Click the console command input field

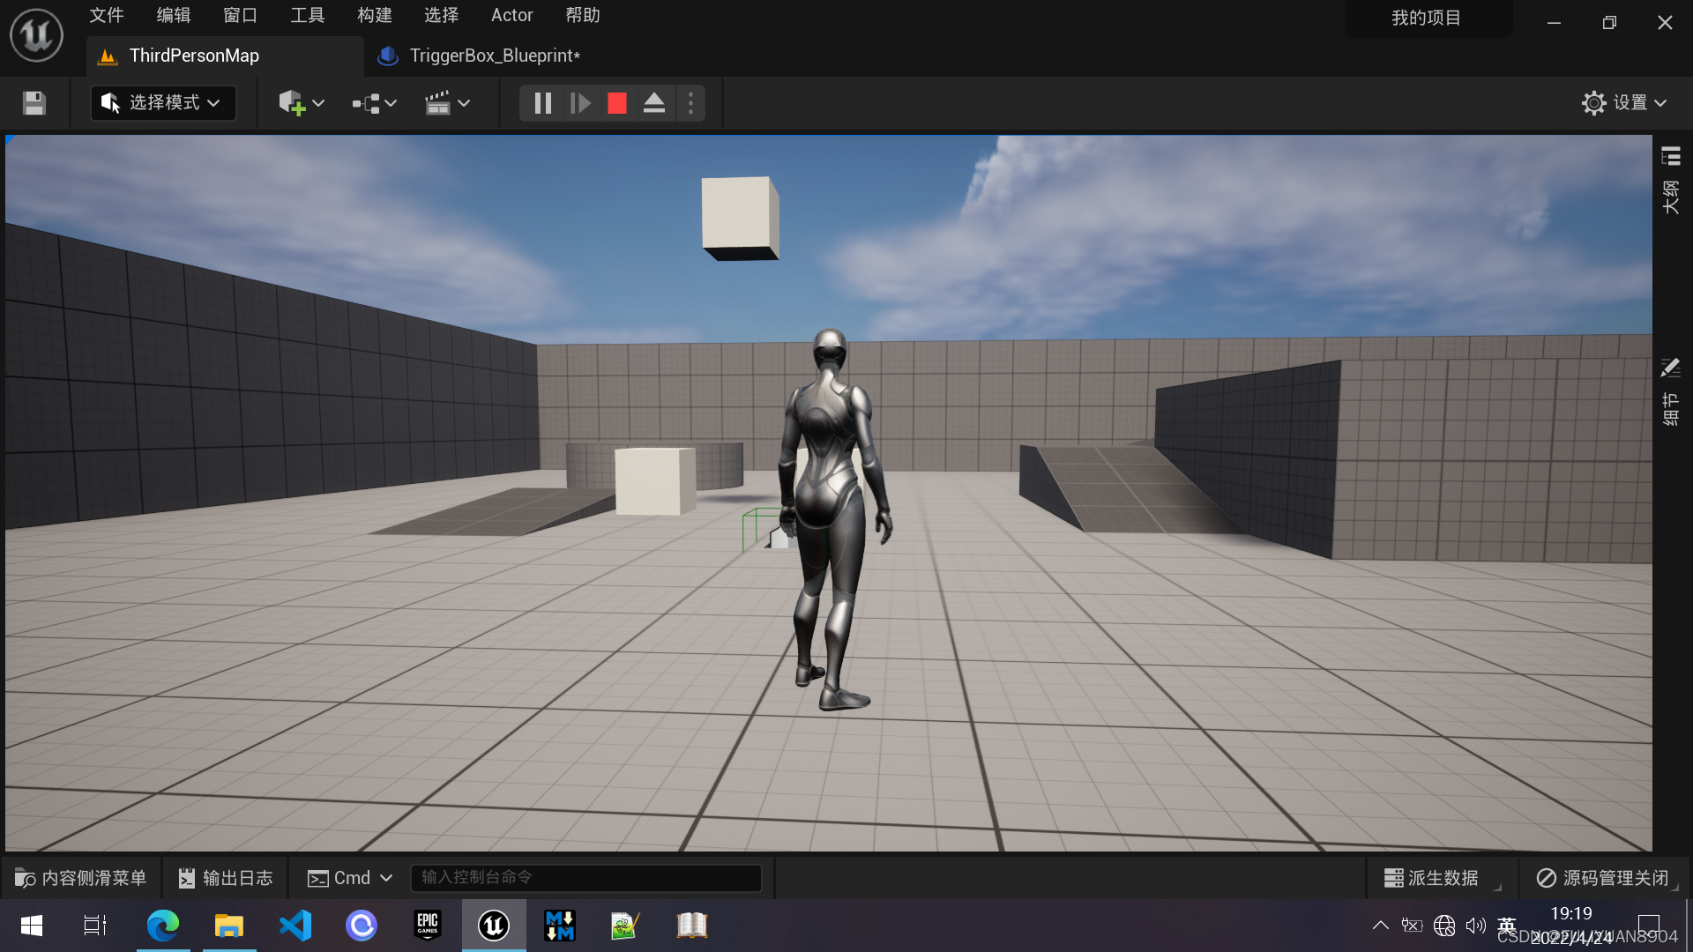coord(585,878)
